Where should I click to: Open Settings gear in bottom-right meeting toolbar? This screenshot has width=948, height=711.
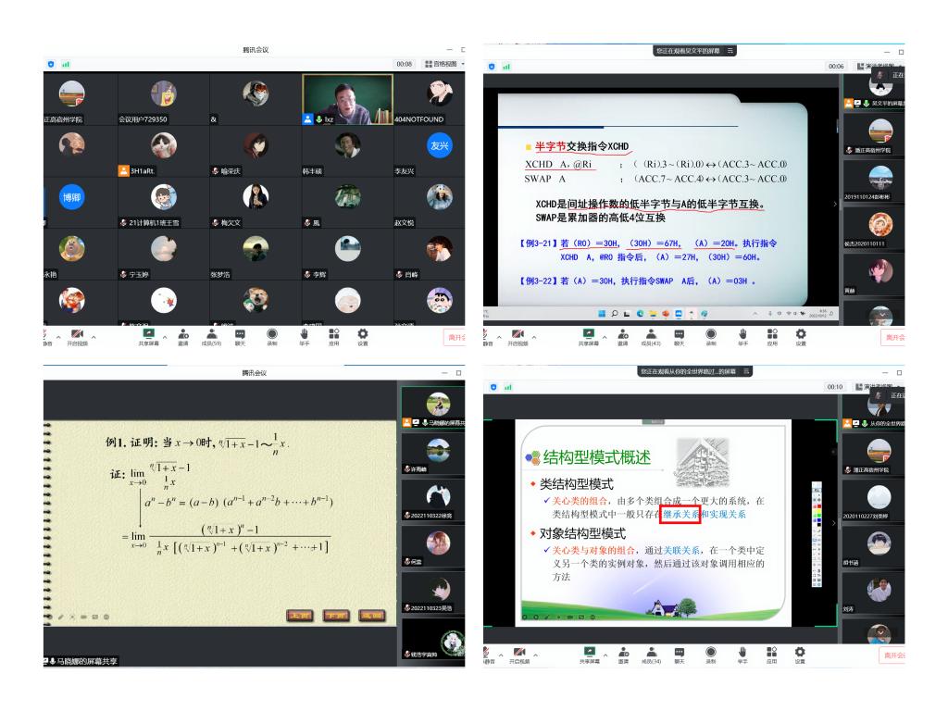coord(800,655)
